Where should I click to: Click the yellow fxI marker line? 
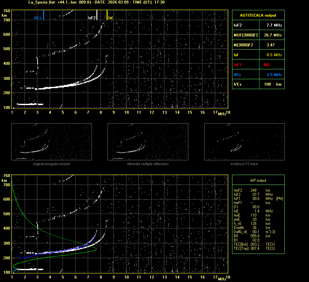click(x=107, y=15)
